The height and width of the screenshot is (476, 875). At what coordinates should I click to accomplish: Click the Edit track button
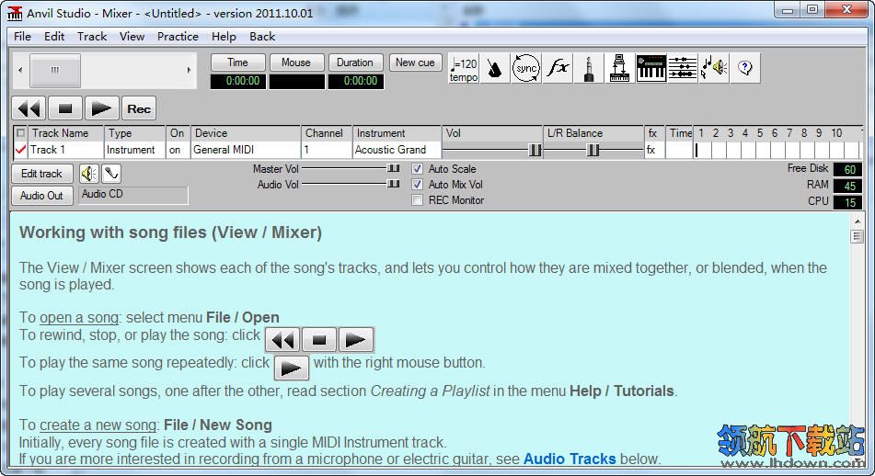[41, 174]
